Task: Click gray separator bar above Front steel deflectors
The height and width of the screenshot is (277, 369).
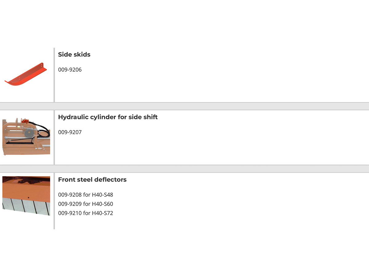Action: click(184, 169)
